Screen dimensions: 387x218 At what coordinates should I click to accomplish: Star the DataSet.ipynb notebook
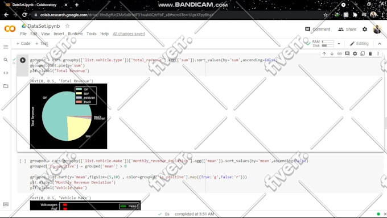pos(67,26)
